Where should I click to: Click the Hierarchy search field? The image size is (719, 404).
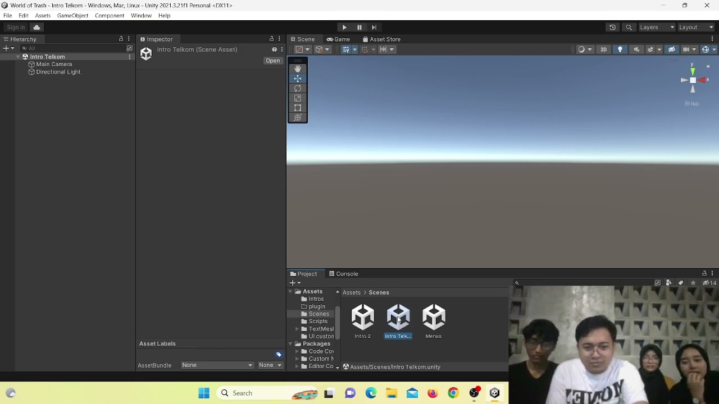(x=73, y=48)
